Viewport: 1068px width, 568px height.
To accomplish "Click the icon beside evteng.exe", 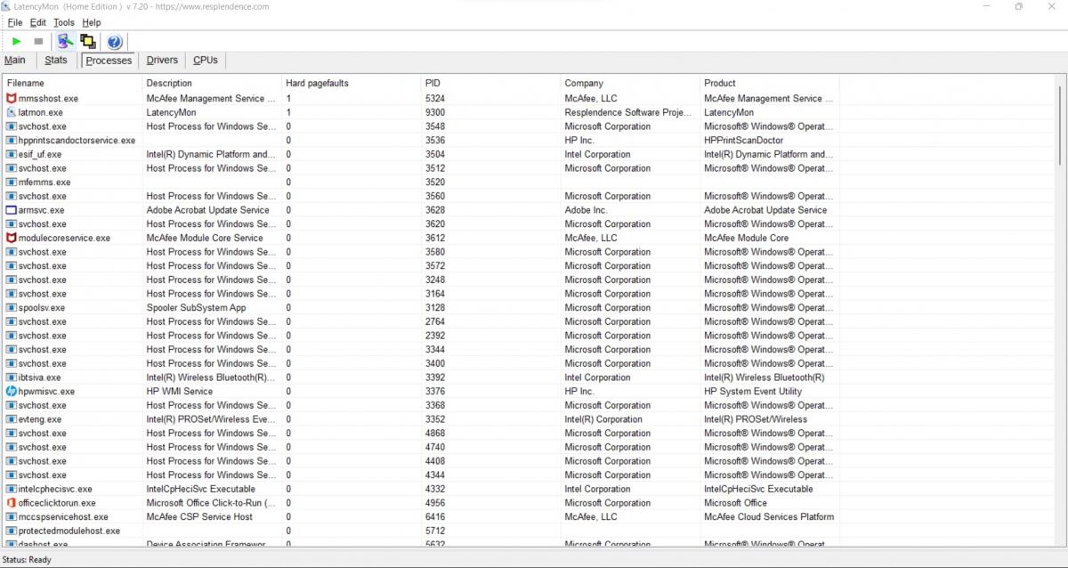I will pos(11,419).
